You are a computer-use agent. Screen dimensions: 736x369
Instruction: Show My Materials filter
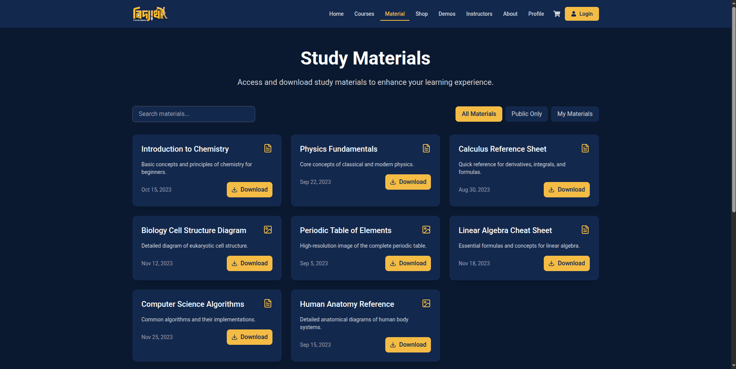(x=575, y=114)
